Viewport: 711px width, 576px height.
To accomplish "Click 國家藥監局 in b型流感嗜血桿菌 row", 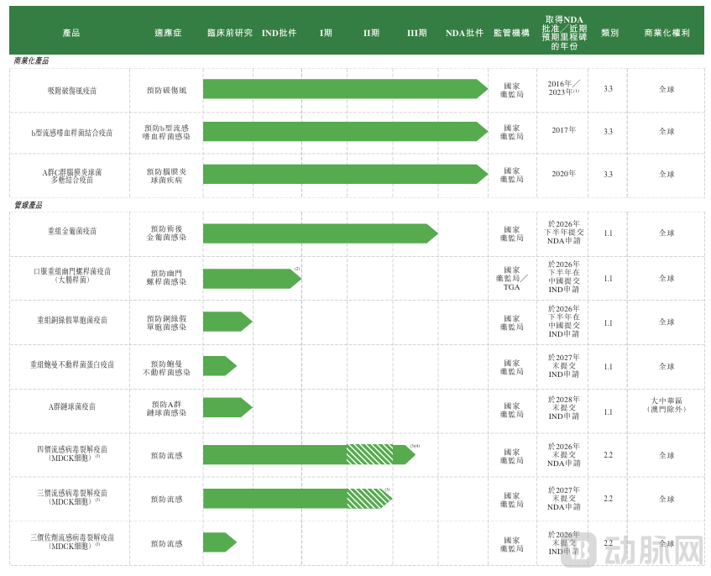I will click(511, 132).
